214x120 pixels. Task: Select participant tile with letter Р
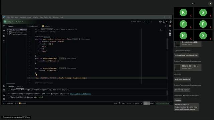[183, 36]
